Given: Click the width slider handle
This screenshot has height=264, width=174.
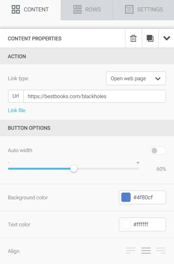Looking at the screenshot, I should point(74,169).
